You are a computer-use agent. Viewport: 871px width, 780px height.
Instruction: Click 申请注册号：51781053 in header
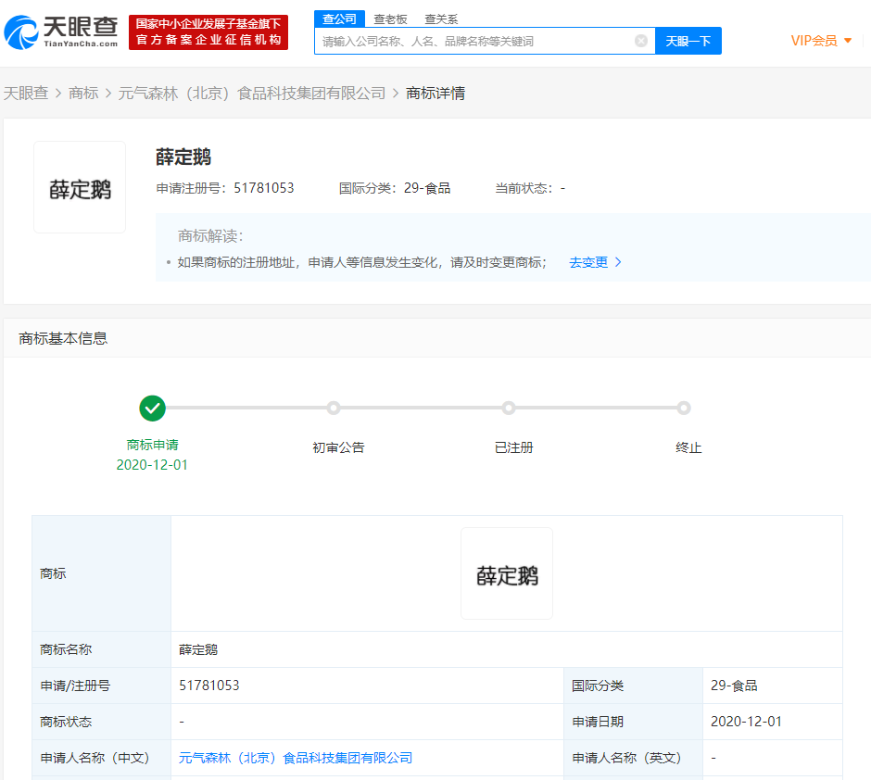tap(225, 188)
